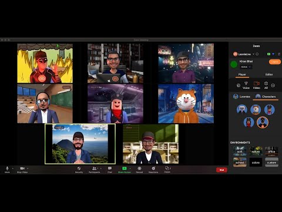This screenshot has height=212, width=282.
Task: Click the highlighted mountain background video tile
Action: click(80, 144)
